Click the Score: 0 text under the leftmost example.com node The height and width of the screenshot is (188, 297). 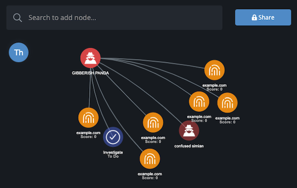tap(89, 137)
